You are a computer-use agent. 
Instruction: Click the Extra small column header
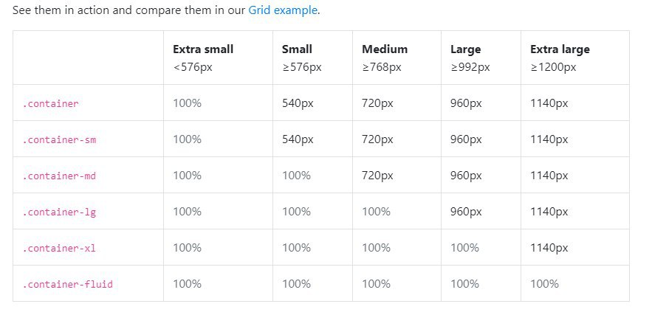(x=203, y=49)
